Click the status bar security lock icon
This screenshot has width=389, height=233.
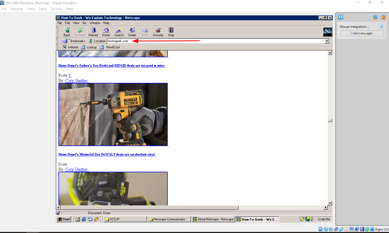coord(58,213)
